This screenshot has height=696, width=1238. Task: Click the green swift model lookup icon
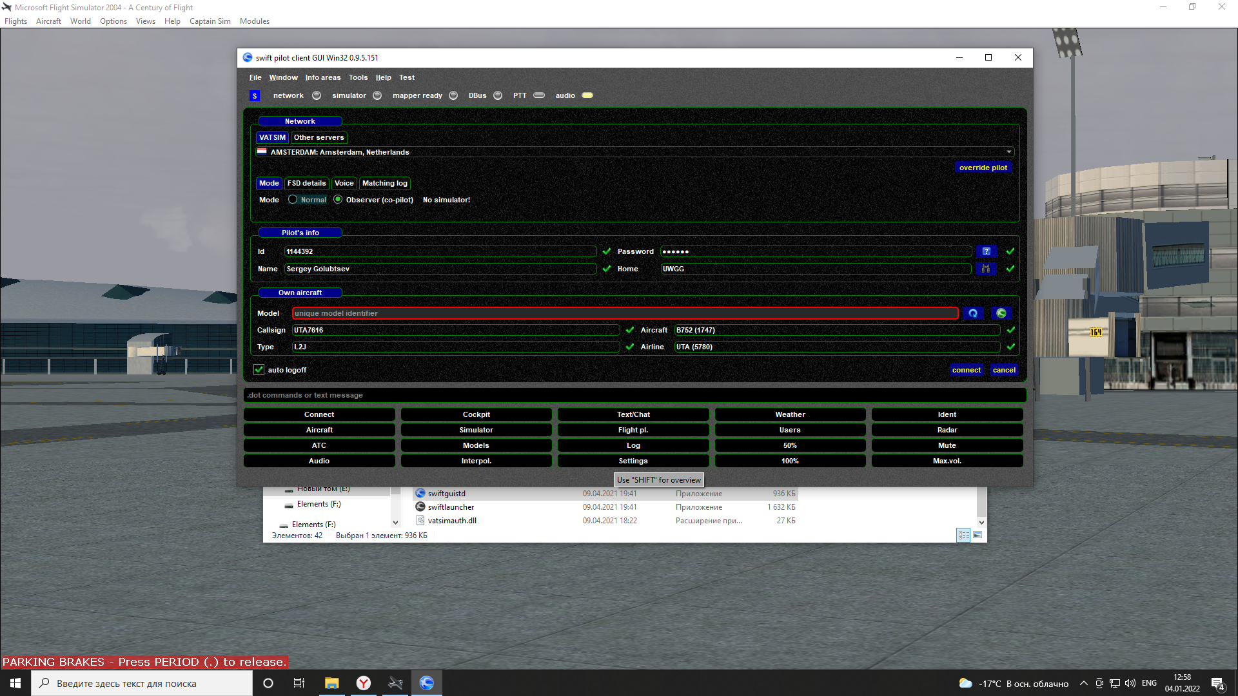pos(1001,313)
